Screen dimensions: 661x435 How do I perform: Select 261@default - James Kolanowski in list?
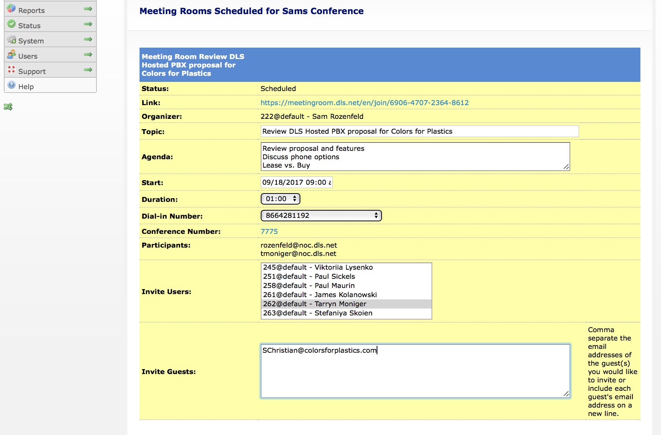(x=346, y=295)
